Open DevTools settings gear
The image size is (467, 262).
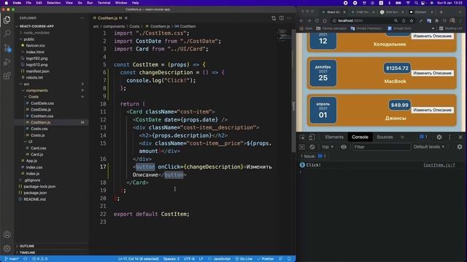click(x=439, y=137)
